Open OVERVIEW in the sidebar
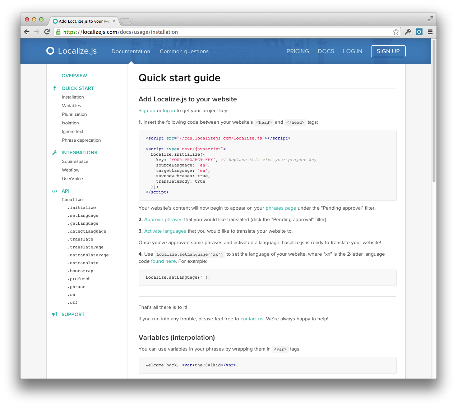This screenshot has height=407, width=457. pos(74,76)
